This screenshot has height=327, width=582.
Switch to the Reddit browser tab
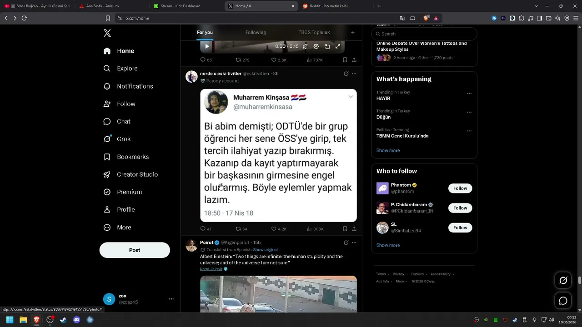[336, 6]
